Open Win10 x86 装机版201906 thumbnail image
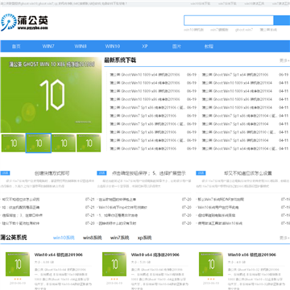 211,264
